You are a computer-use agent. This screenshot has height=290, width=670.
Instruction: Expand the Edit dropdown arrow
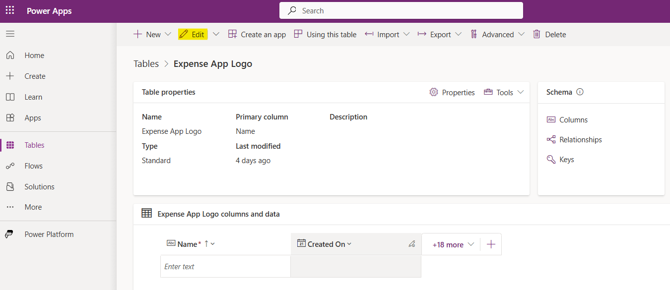216,34
